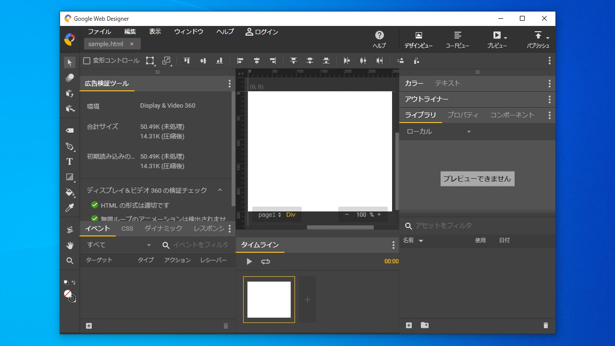Select the first keyframe thumbnail
This screenshot has width=615, height=346.
[269, 299]
